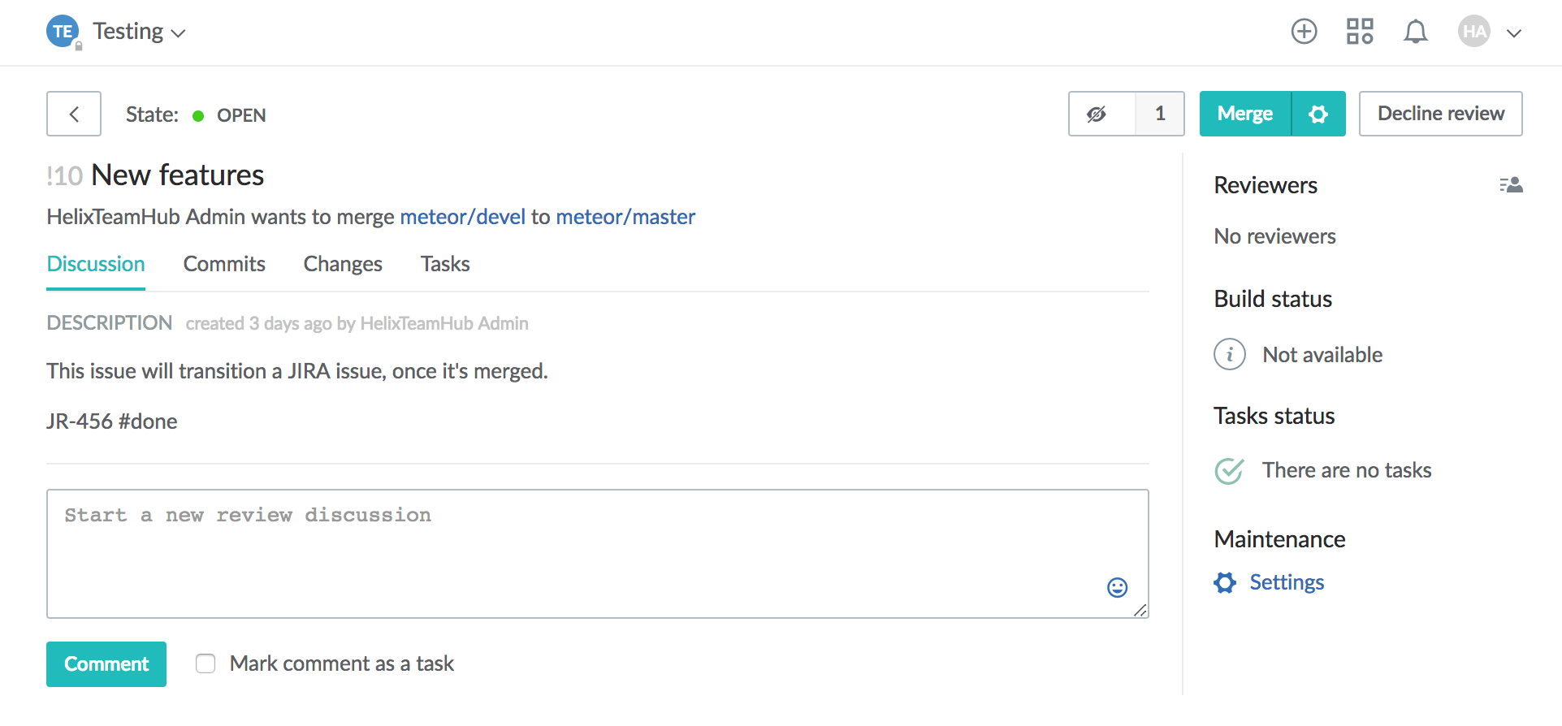The image size is (1562, 726).
Task: Check 'Mark comment as a task' checkbox
Action: [x=206, y=663]
